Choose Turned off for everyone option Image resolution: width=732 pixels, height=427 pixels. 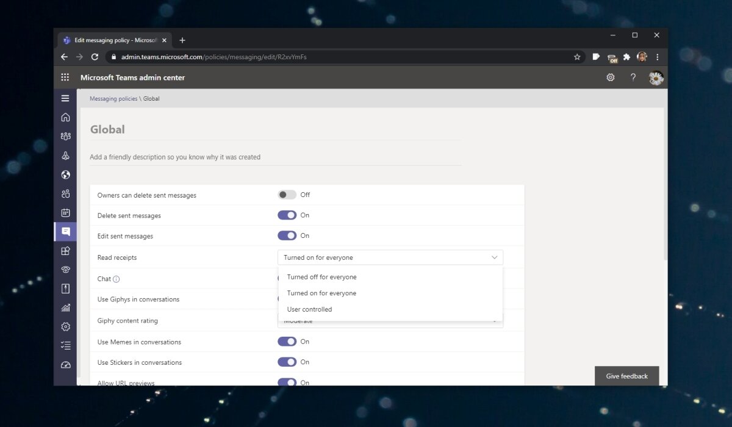click(321, 276)
